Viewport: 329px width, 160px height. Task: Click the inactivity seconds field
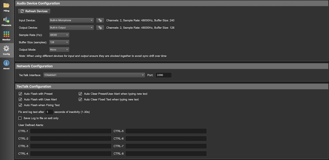click(x=49, y=112)
